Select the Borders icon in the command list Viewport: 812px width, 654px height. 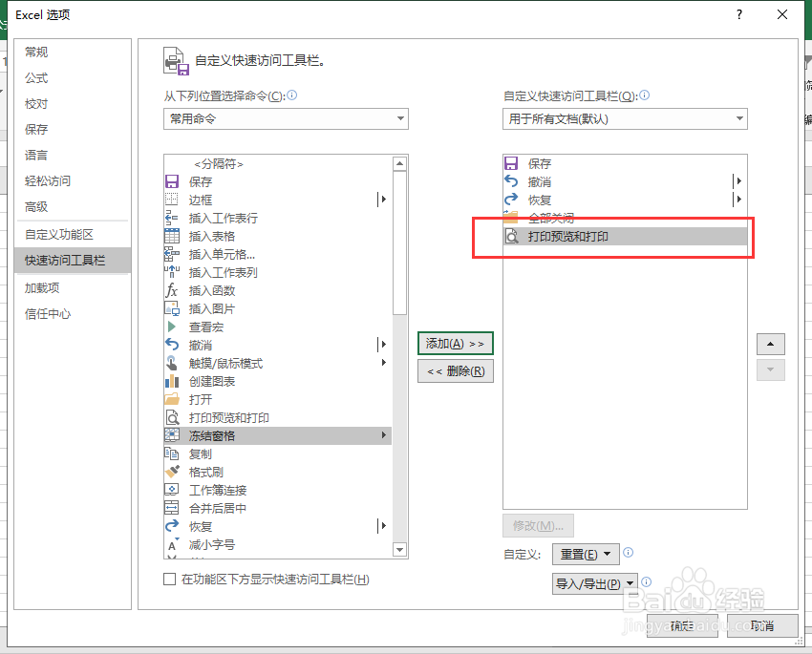point(171,200)
